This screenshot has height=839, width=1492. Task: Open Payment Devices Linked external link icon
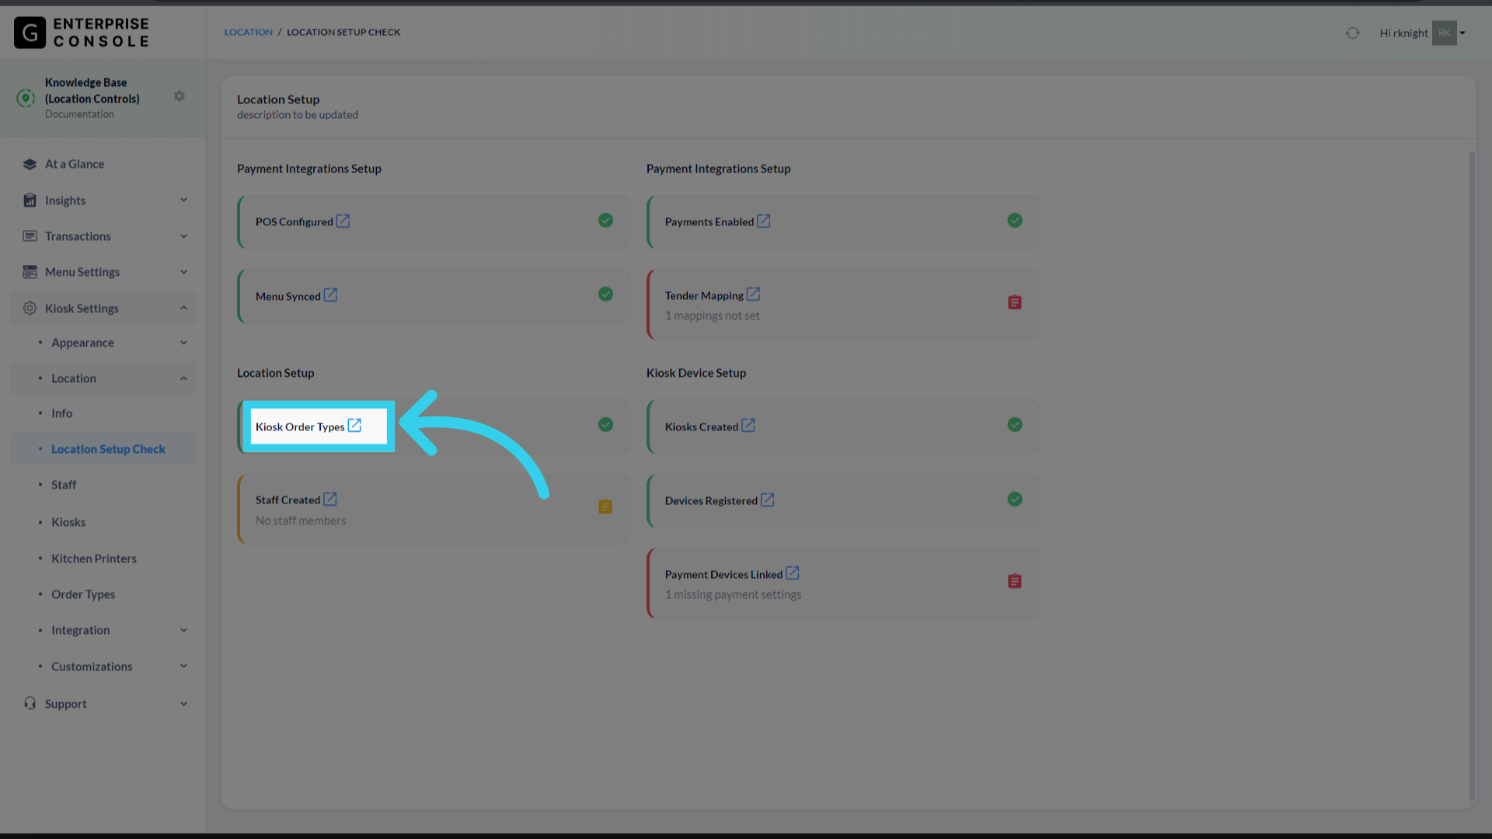793,573
